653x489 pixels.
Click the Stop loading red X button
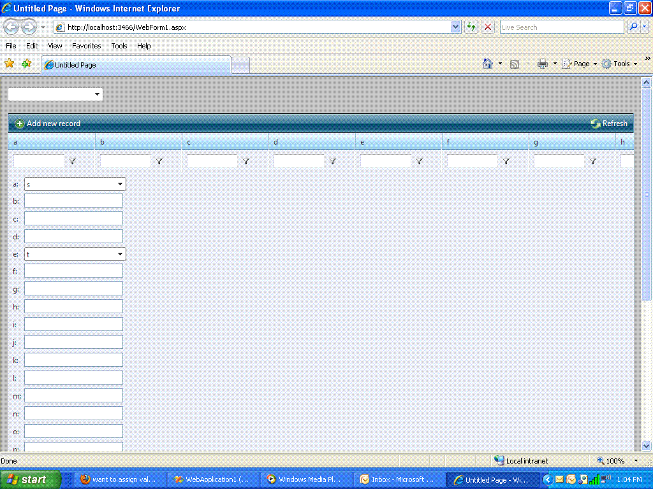[x=488, y=27]
